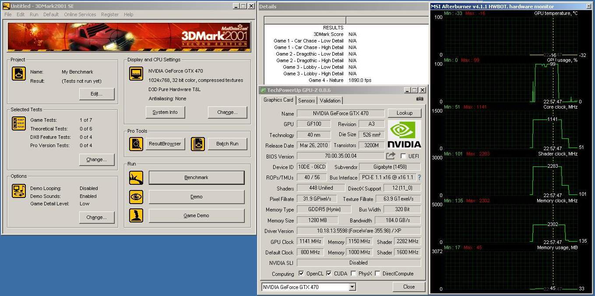Click the Options section icon in 3DMark
Viewport: 595px width, 296px height.
tap(19, 191)
